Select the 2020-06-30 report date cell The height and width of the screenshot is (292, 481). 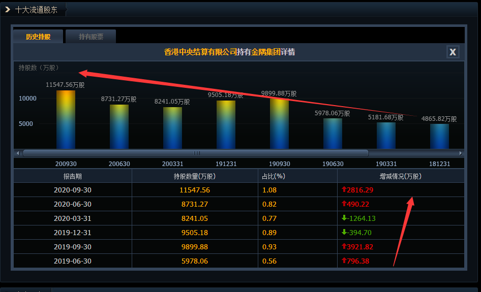pos(73,204)
